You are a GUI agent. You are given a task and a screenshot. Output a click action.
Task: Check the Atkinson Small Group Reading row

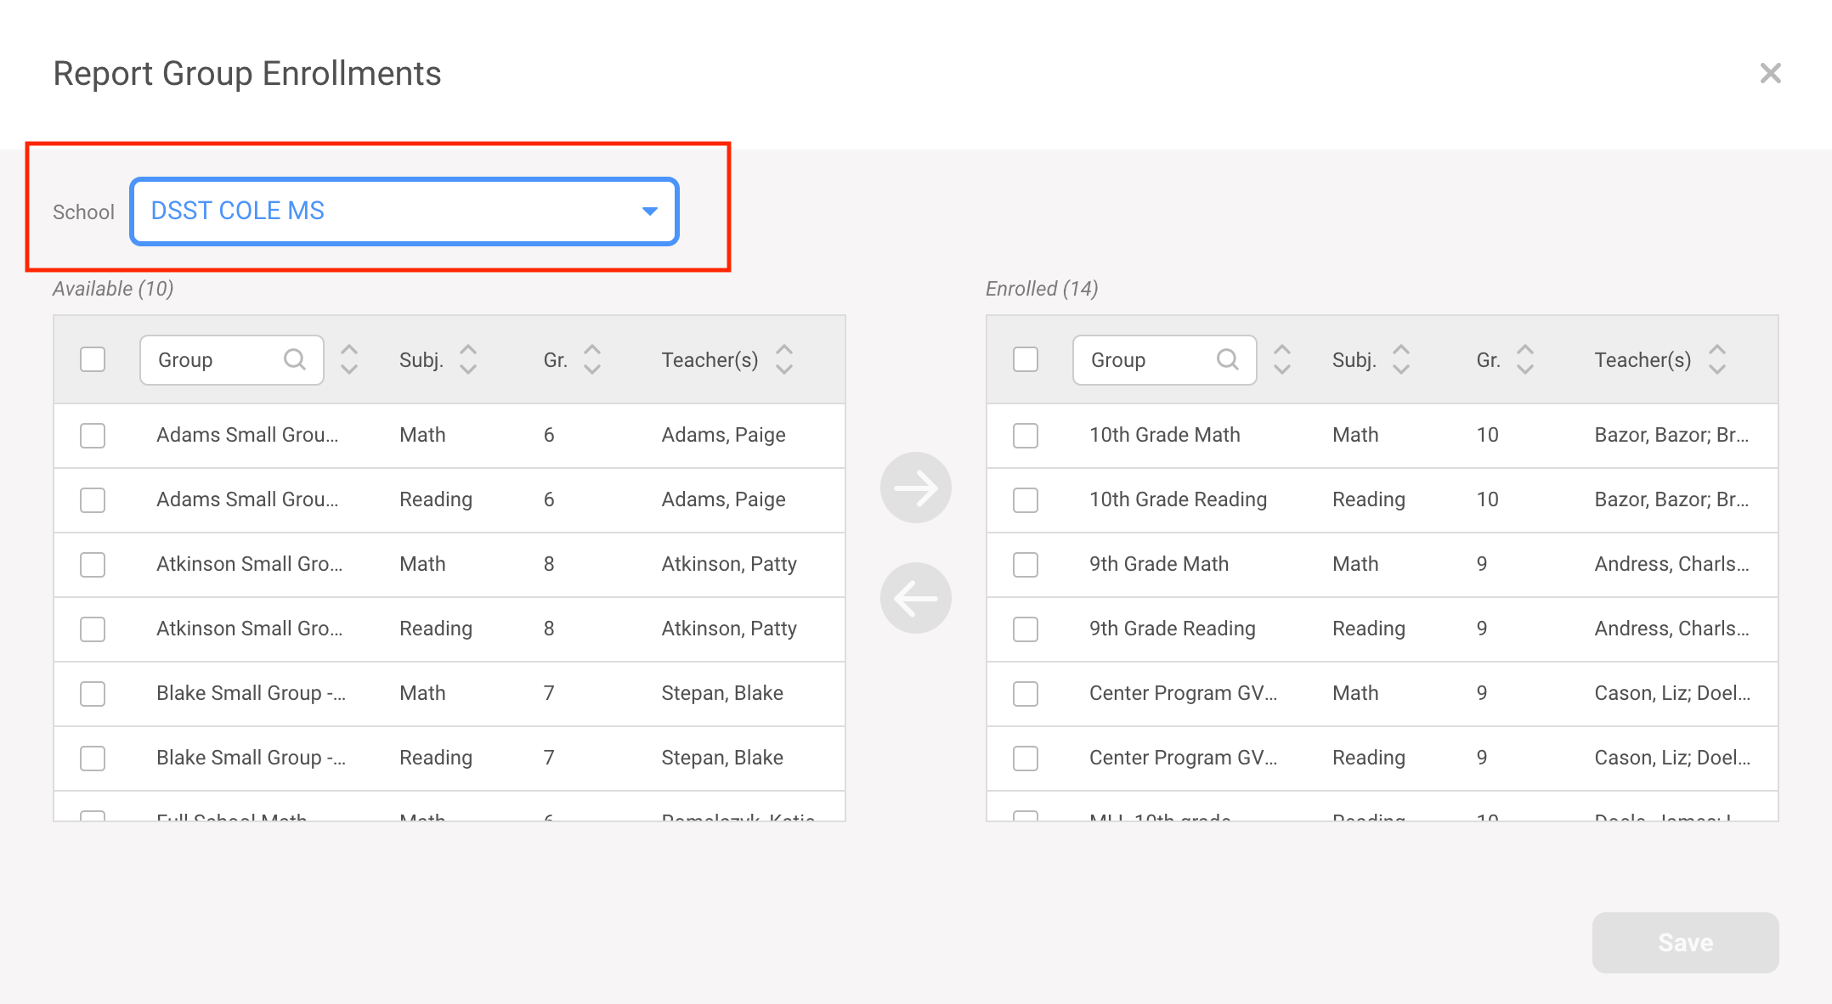93,629
